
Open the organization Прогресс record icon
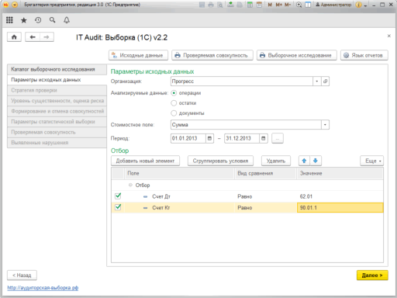coord(325,81)
